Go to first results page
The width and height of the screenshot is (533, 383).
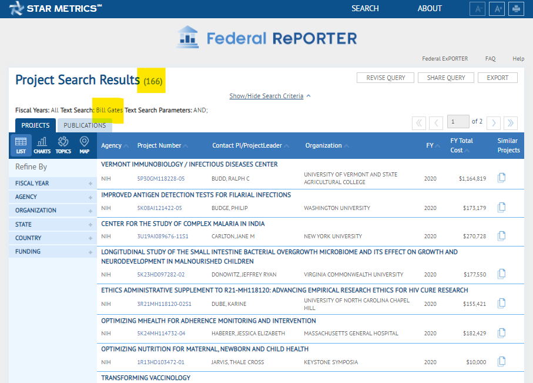click(419, 123)
